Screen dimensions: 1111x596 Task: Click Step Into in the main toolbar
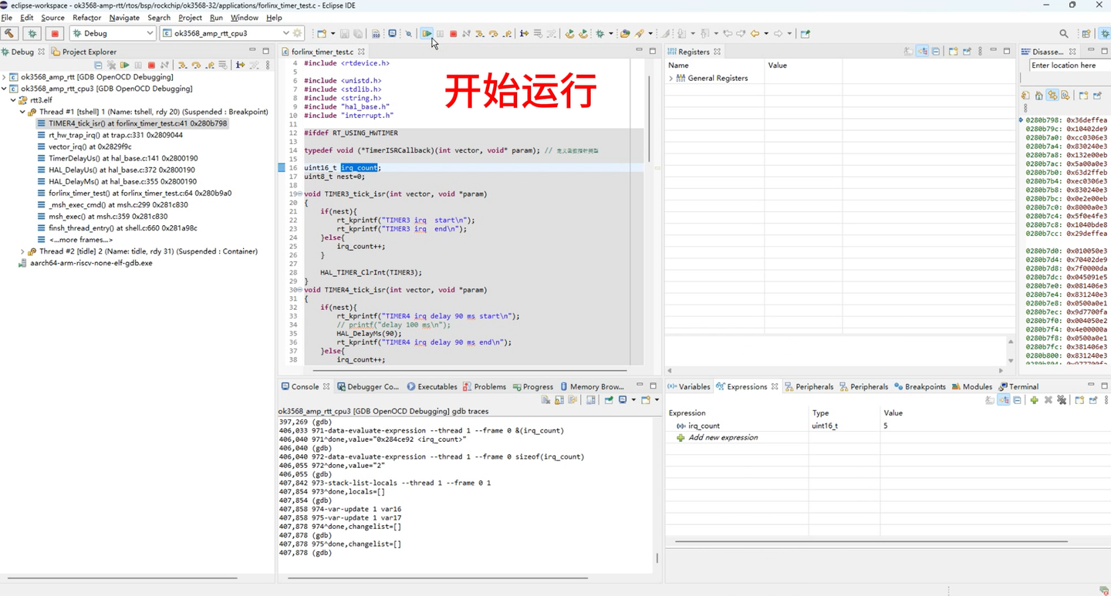(x=480, y=34)
